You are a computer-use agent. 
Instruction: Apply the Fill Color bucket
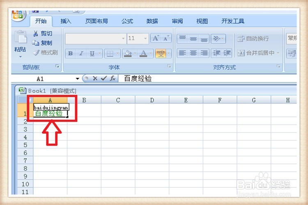[x=128, y=53]
